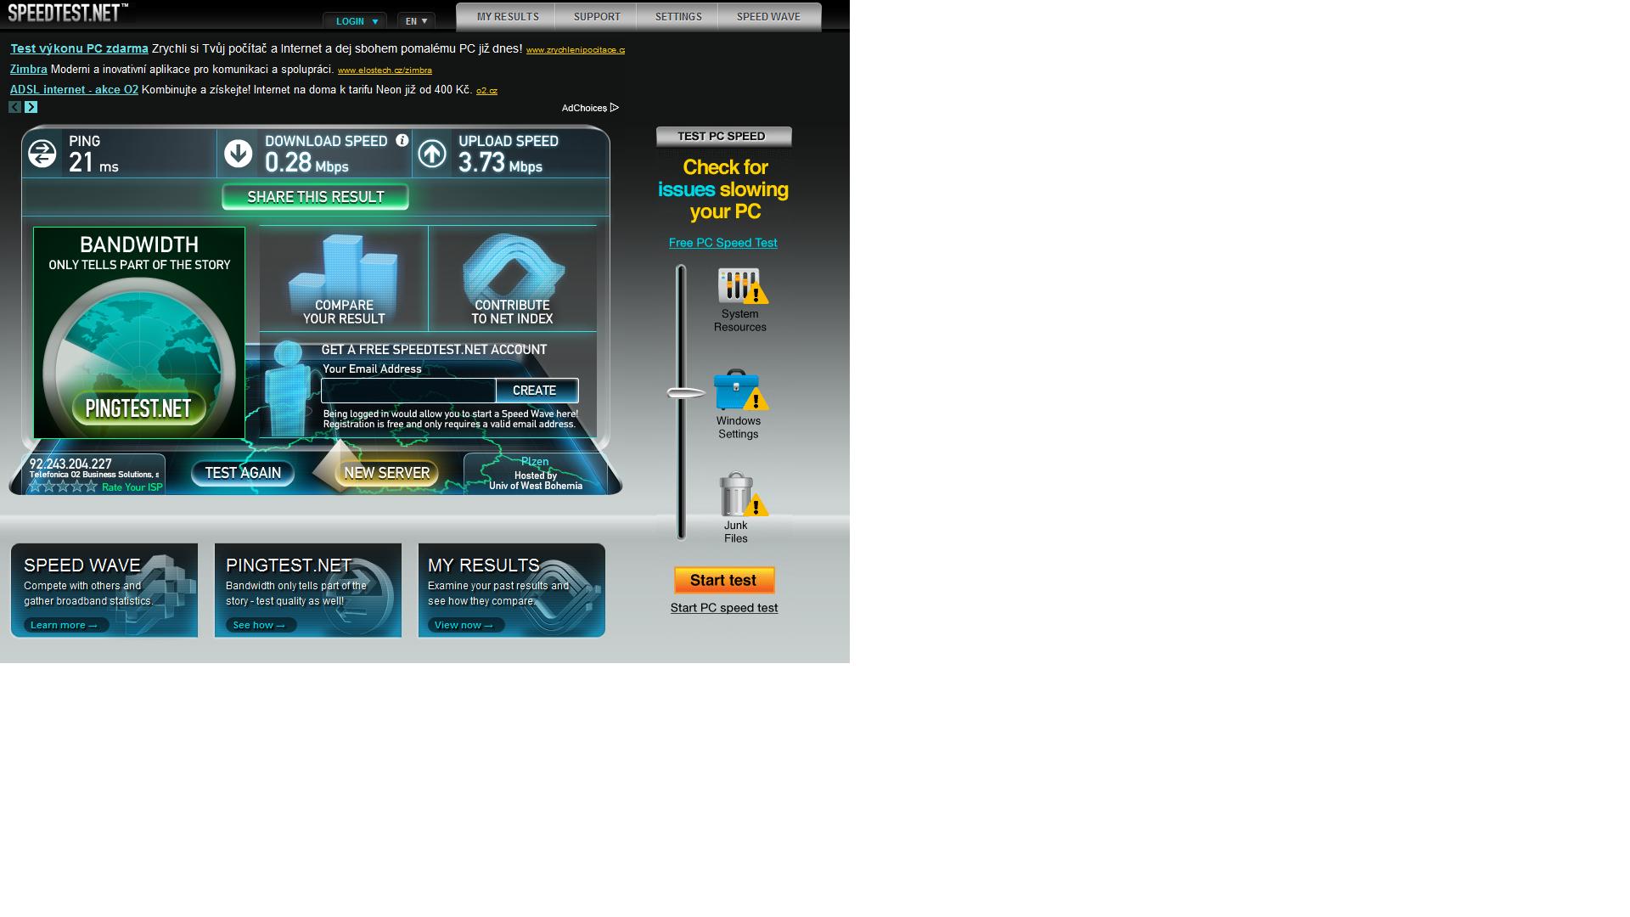Image resolution: width=1630 pixels, height=917 pixels.
Task: Click the next ad arrow button
Action: [31, 107]
